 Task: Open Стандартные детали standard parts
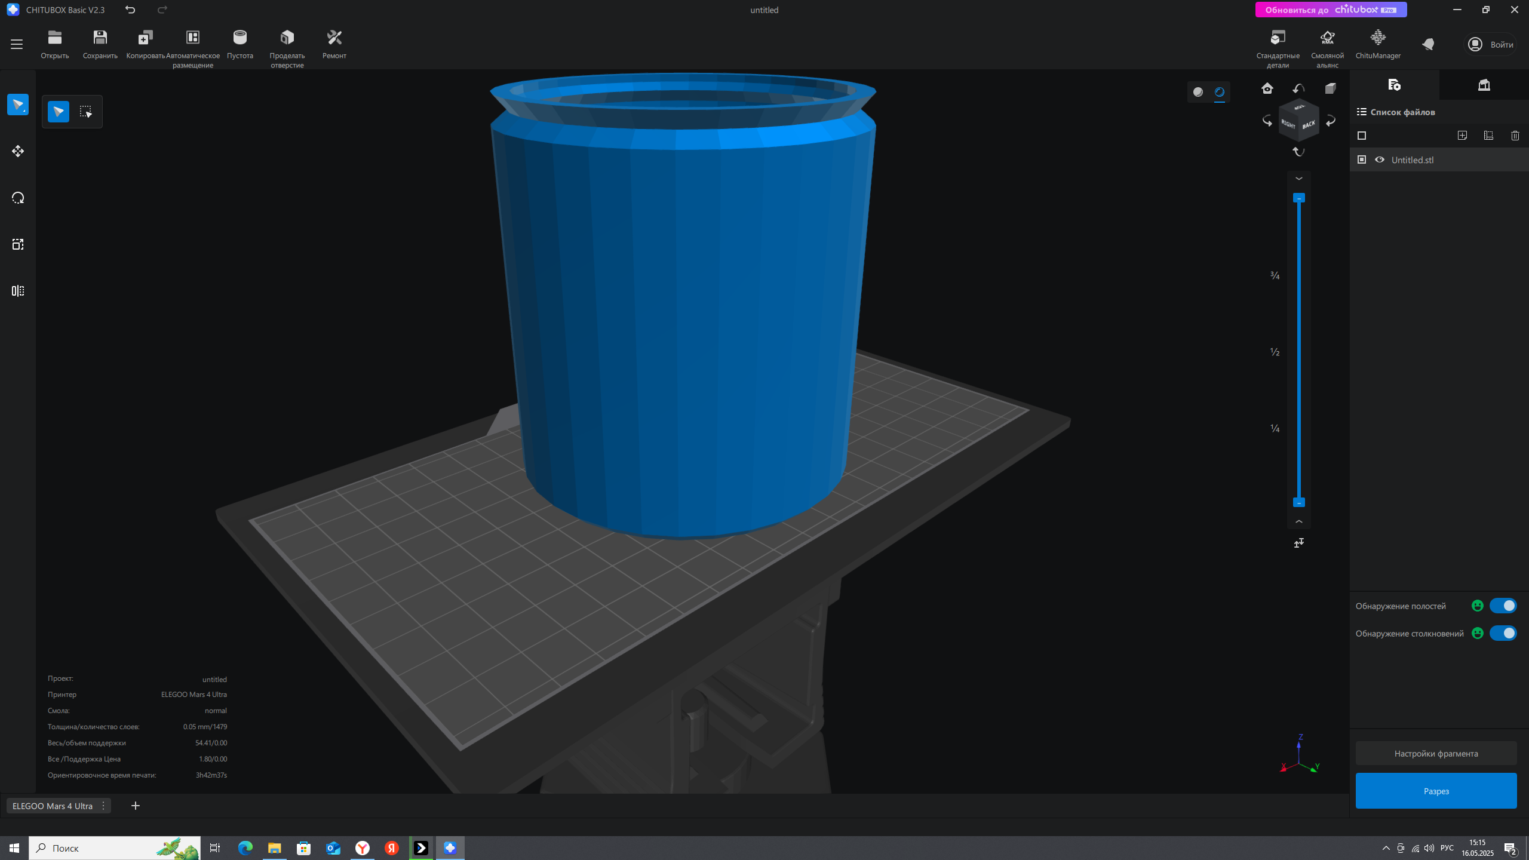pyautogui.click(x=1278, y=48)
